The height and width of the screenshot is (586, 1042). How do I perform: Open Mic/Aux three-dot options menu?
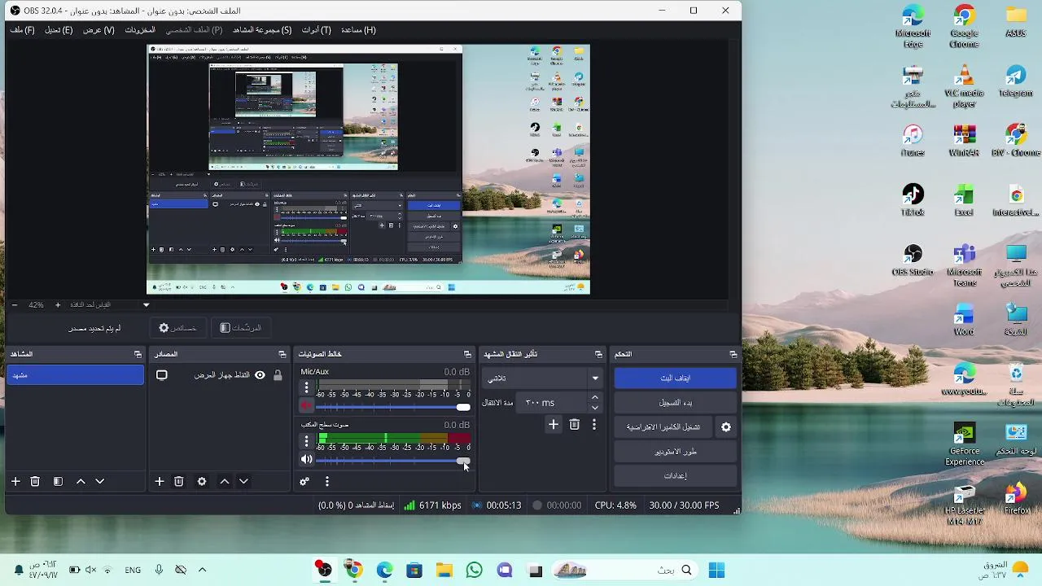(307, 388)
